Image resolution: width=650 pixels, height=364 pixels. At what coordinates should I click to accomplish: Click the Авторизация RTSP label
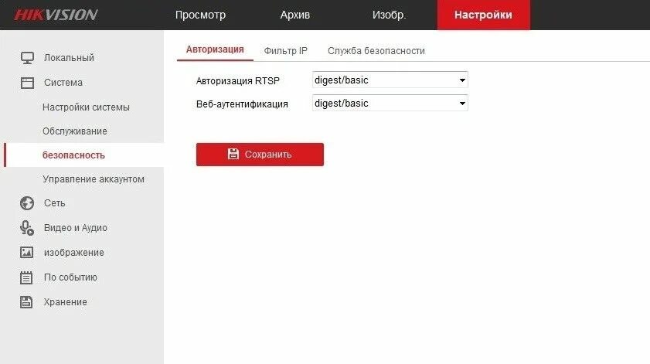click(x=237, y=81)
